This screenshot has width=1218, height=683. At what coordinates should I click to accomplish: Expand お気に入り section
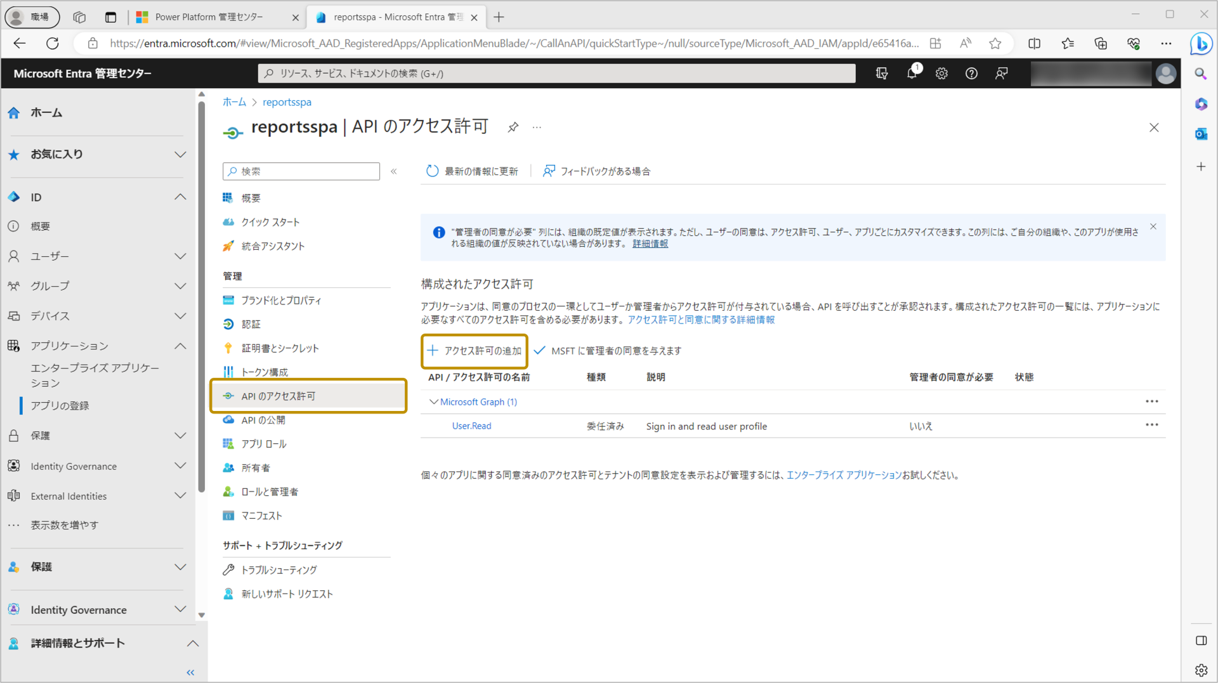[180, 155]
